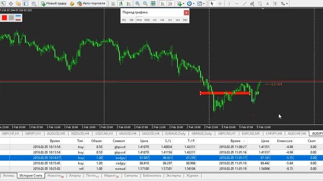The height and width of the screenshot is (181, 323).
Task: Select the cursor arrow tool
Action: coord(212,4)
